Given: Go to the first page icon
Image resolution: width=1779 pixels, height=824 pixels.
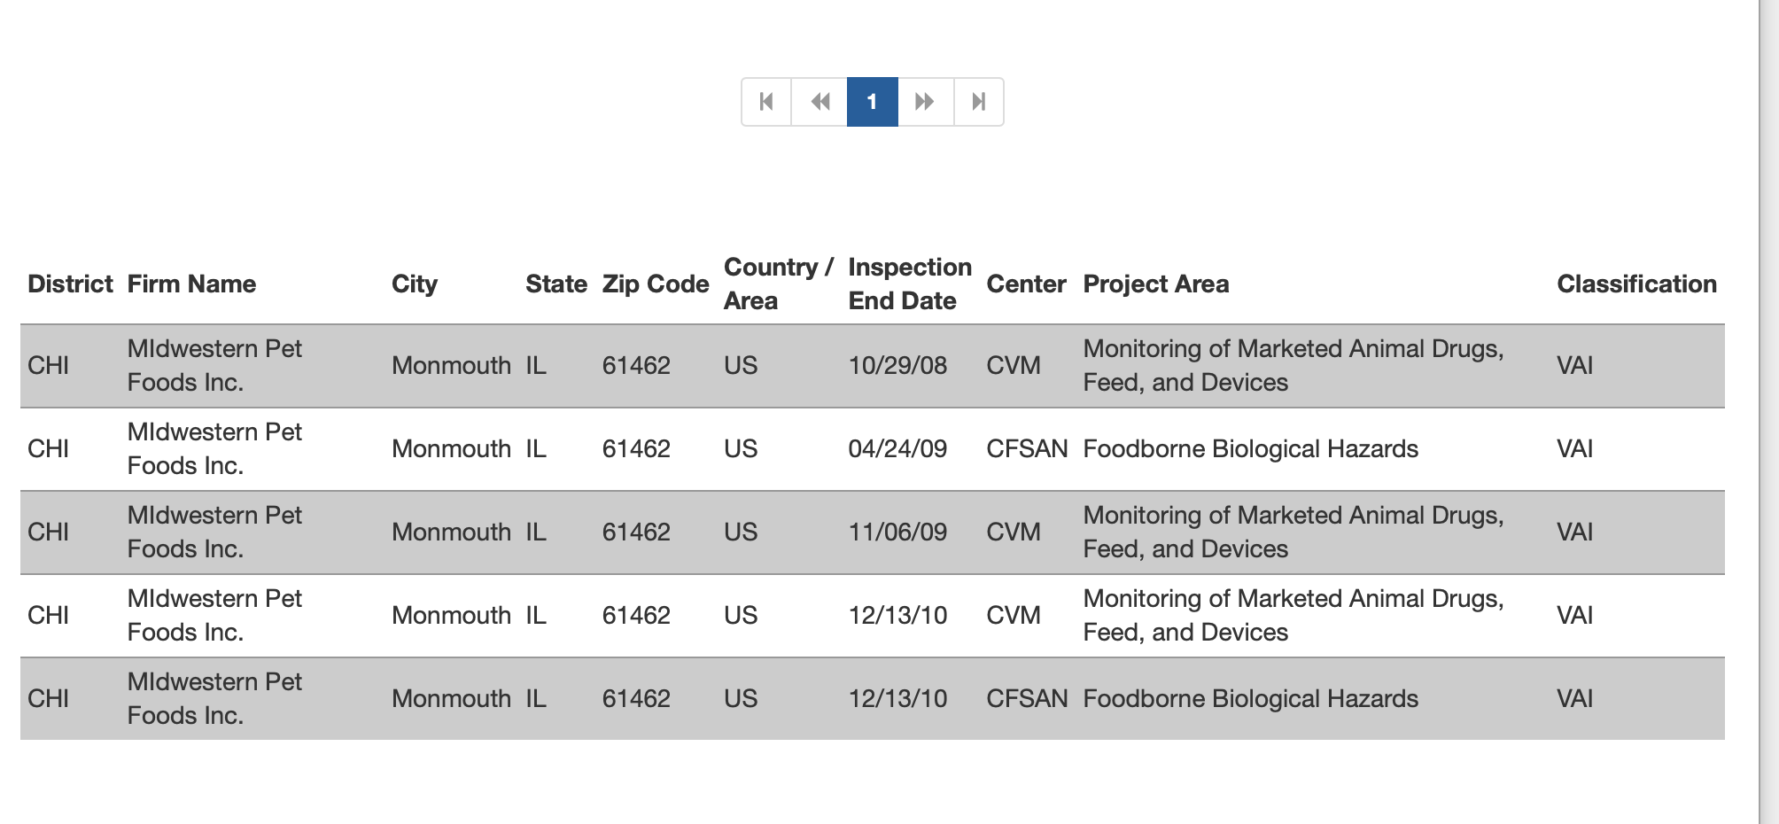Looking at the screenshot, I should click(766, 102).
